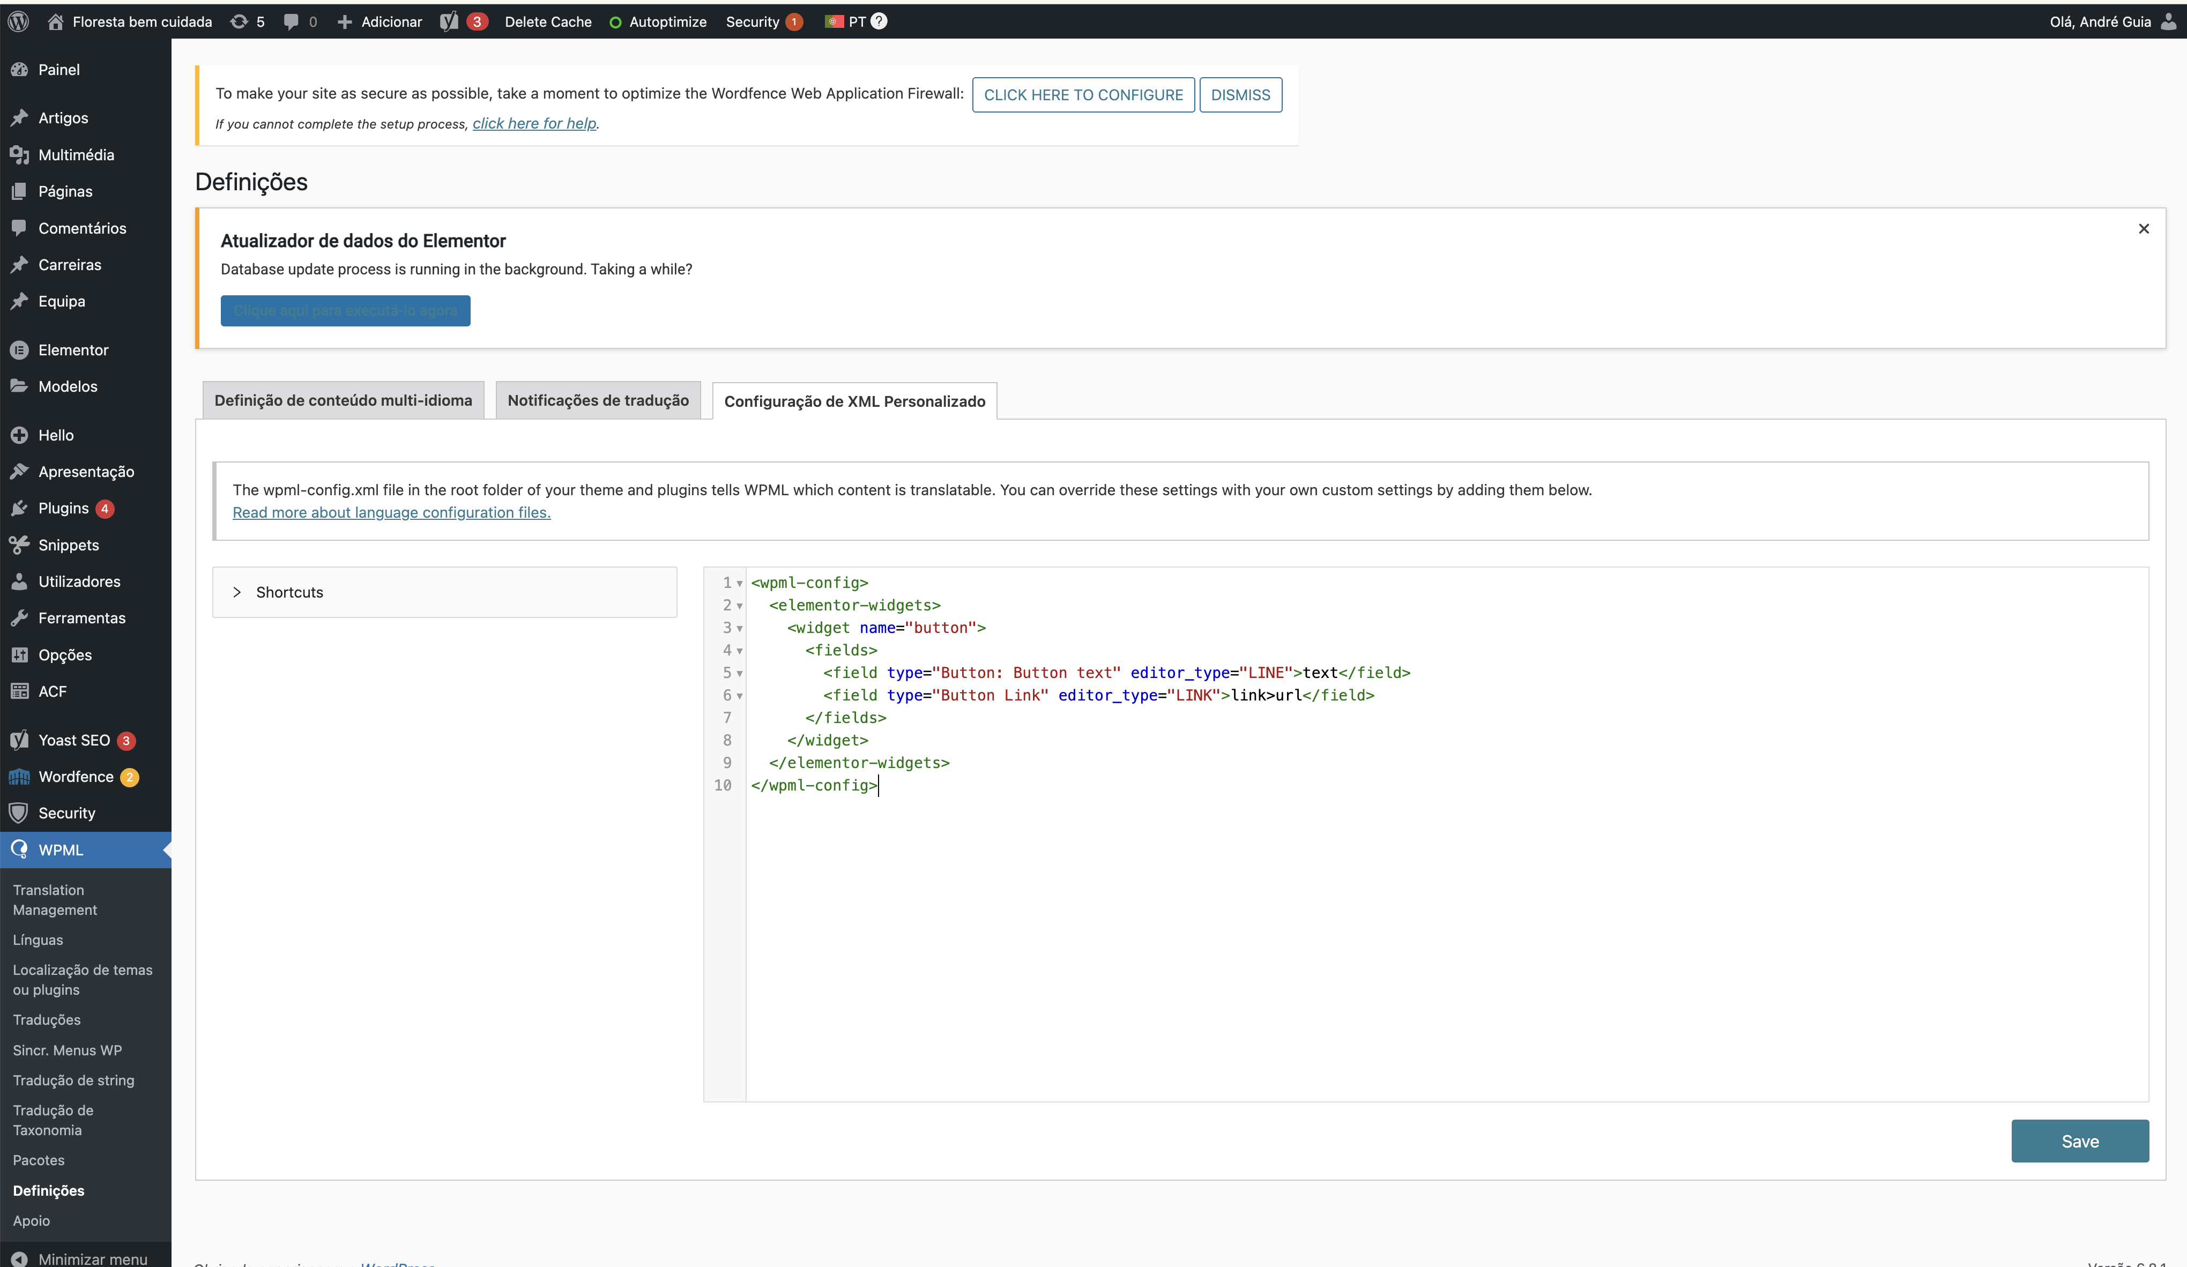Image resolution: width=2187 pixels, height=1267 pixels.
Task: Open Línguas submenu item
Action: pos(38,940)
